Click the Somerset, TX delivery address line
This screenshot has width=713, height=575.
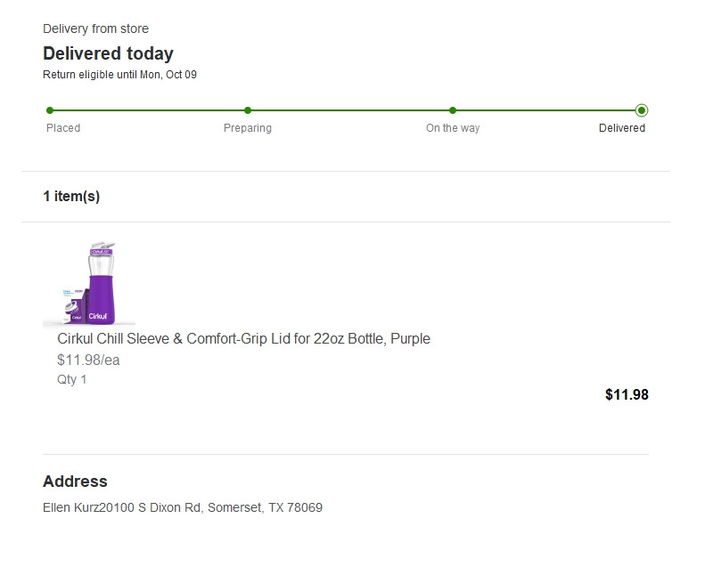tap(183, 508)
